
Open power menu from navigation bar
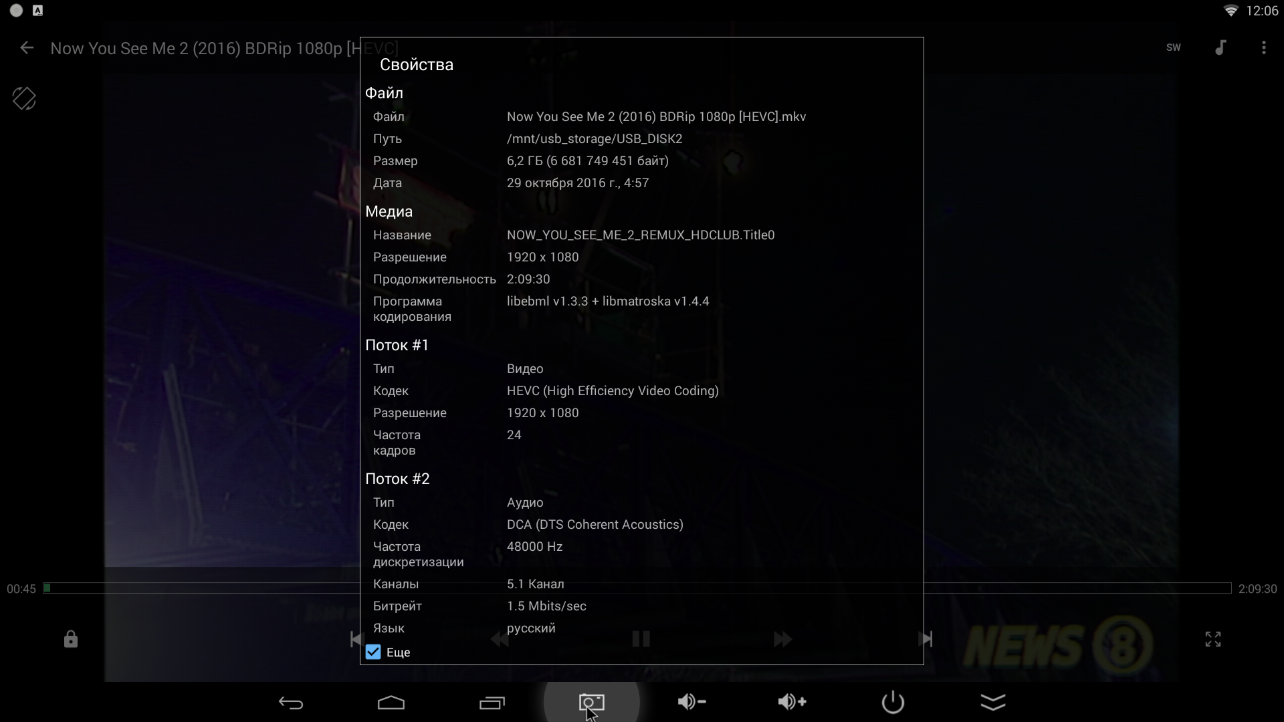coord(893,703)
